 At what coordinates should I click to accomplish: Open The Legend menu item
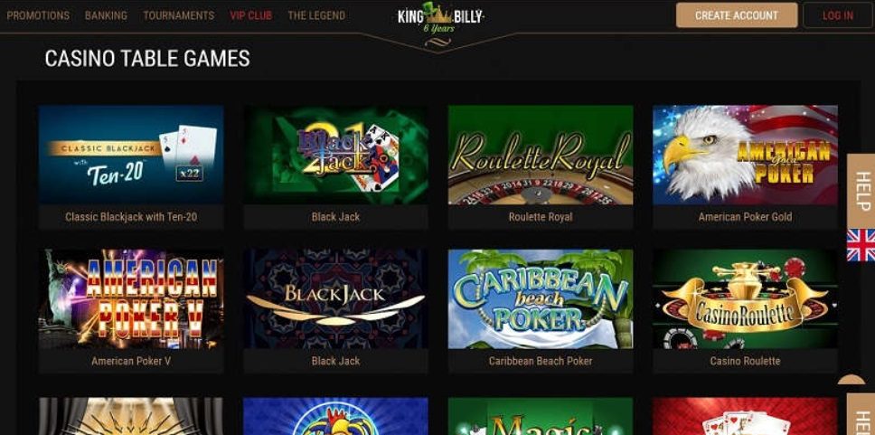click(316, 15)
